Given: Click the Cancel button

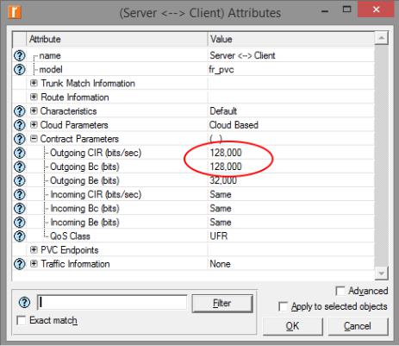Looking at the screenshot, I should pyautogui.click(x=358, y=326).
